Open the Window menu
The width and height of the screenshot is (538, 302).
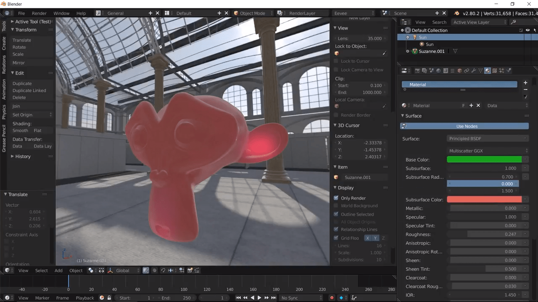pos(61,13)
